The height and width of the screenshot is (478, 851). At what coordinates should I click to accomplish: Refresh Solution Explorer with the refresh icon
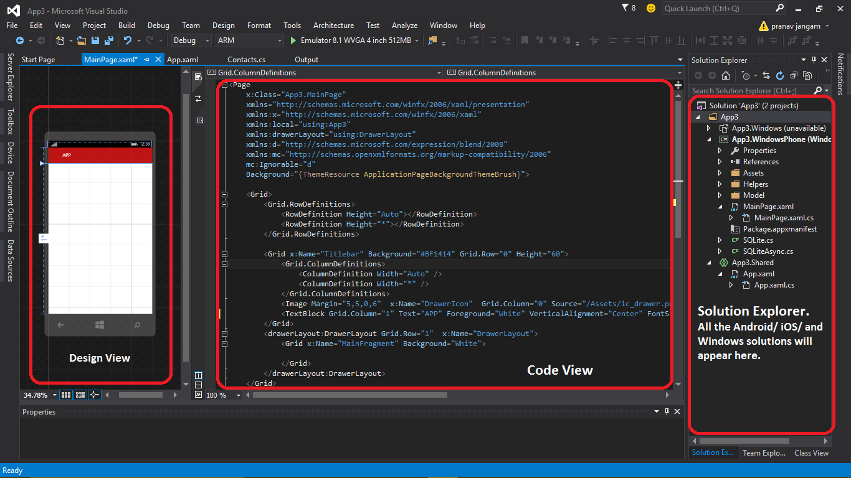[780, 75]
